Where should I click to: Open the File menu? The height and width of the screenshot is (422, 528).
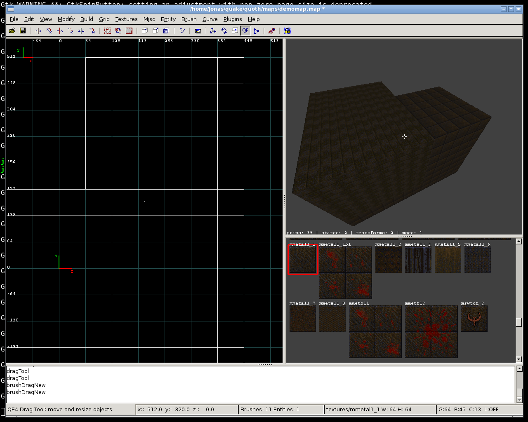[x=14, y=19]
